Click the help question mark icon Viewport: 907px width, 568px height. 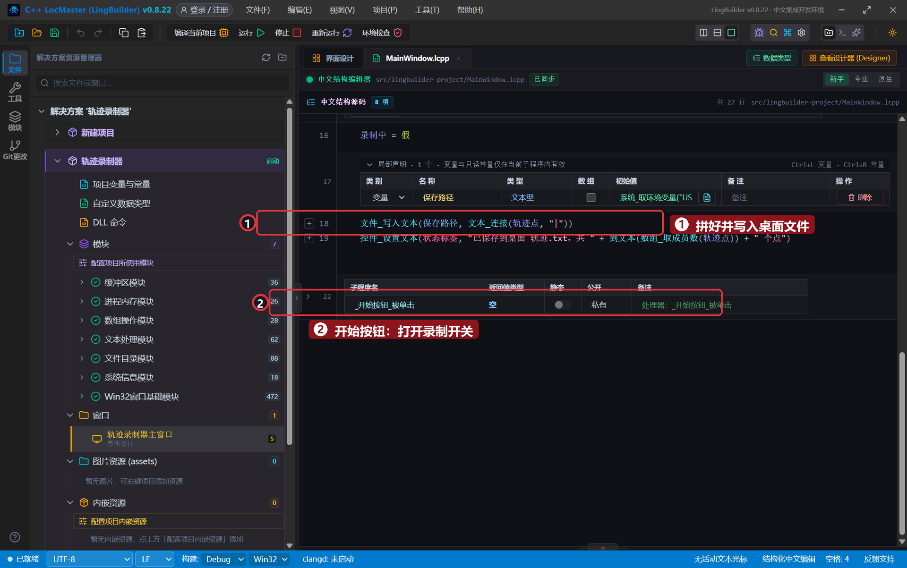coord(15,537)
